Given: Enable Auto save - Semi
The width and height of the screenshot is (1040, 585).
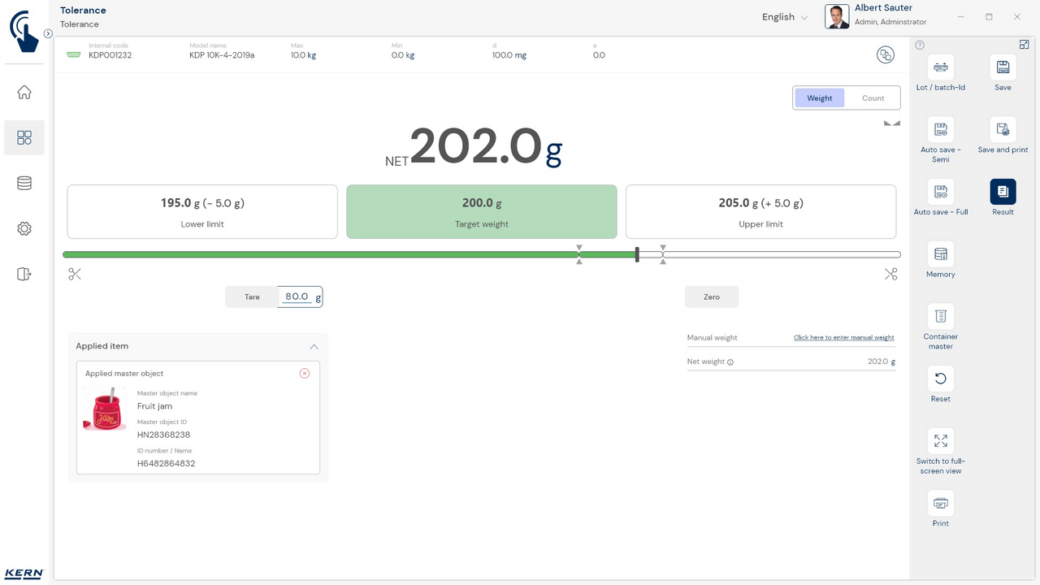Looking at the screenshot, I should (x=940, y=130).
